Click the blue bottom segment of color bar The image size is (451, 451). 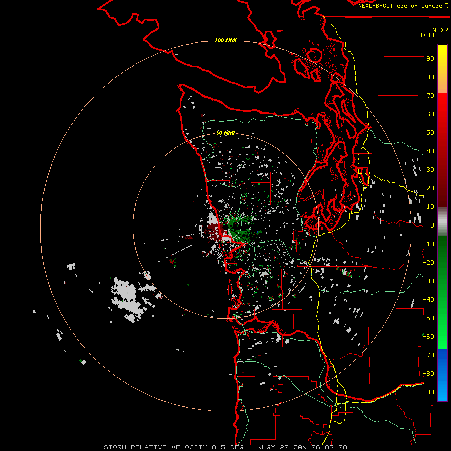pos(442,374)
